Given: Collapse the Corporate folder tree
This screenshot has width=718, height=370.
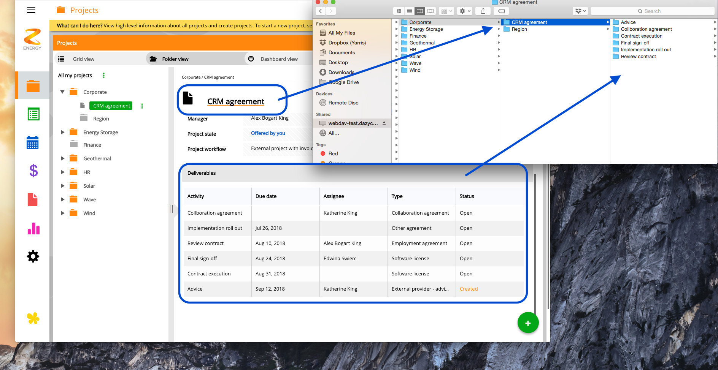Looking at the screenshot, I should 62,92.
